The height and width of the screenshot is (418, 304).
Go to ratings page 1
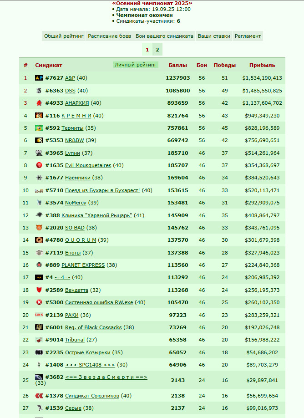(x=147, y=50)
